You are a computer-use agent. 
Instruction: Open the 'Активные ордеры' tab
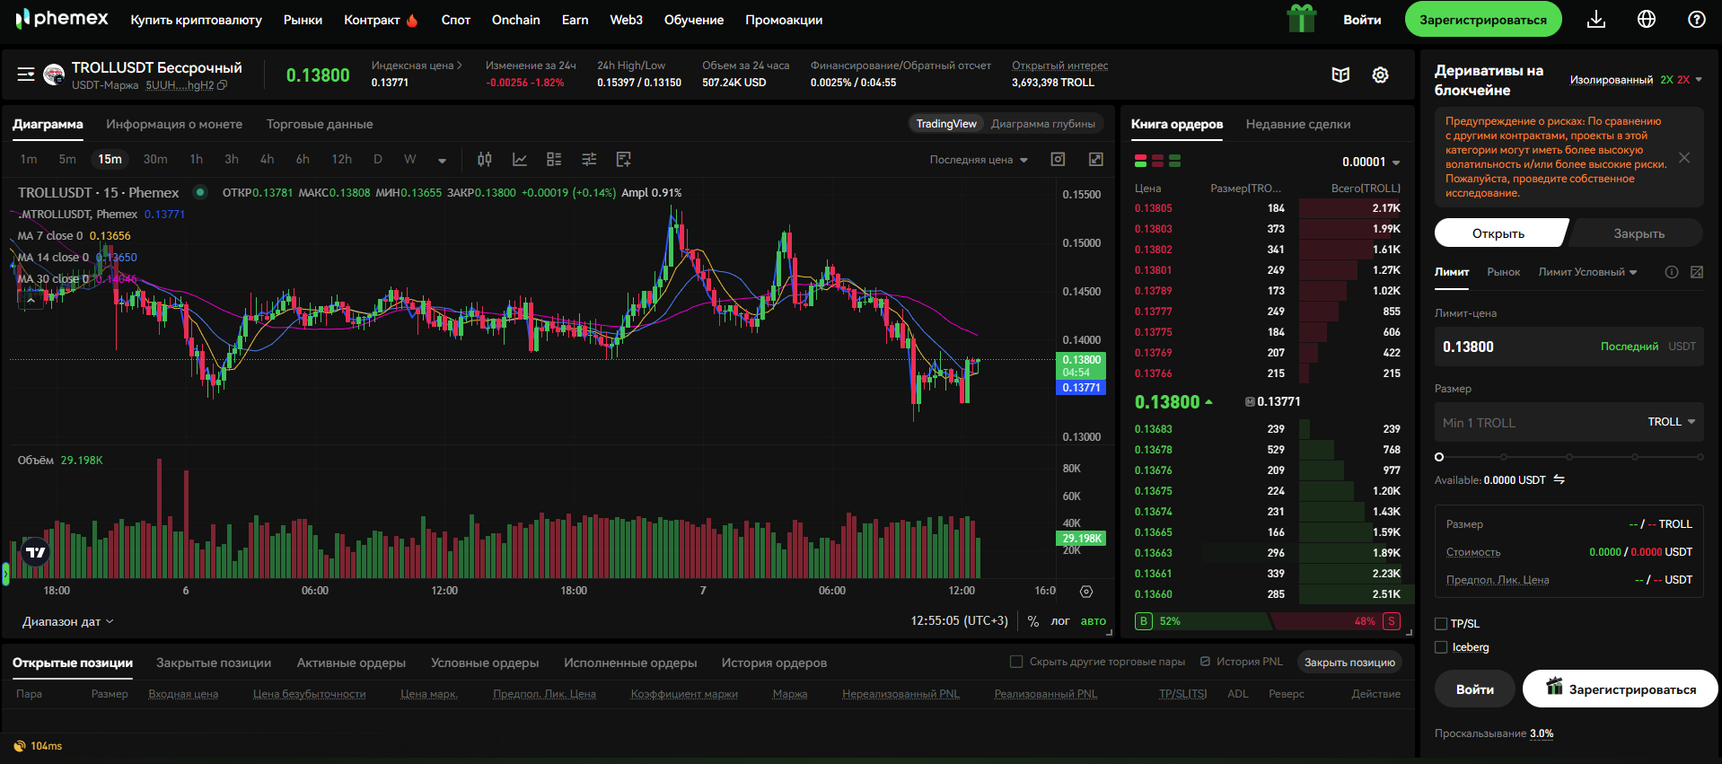(x=351, y=663)
